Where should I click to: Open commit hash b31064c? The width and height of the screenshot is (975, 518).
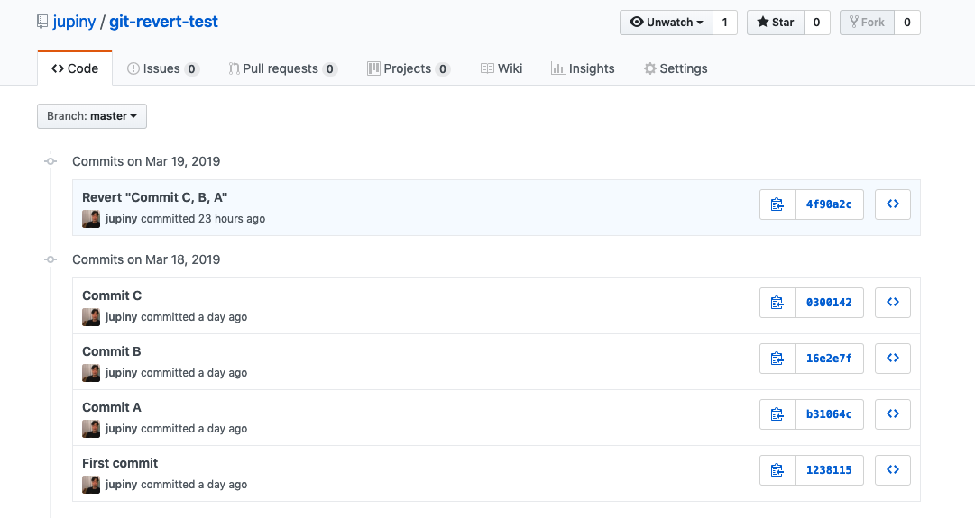click(829, 414)
